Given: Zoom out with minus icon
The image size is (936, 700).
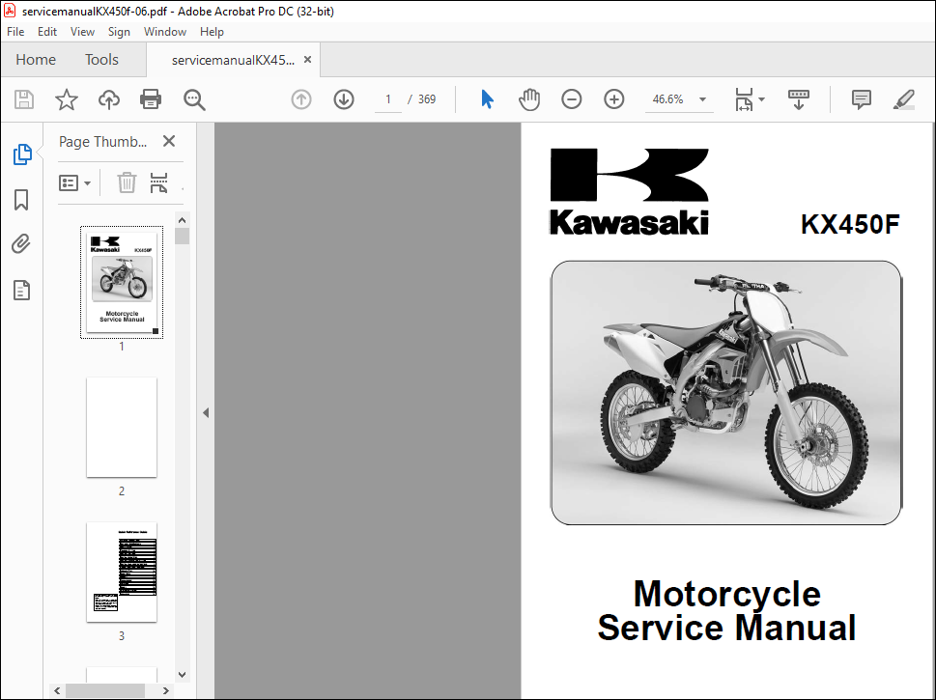Looking at the screenshot, I should [571, 99].
